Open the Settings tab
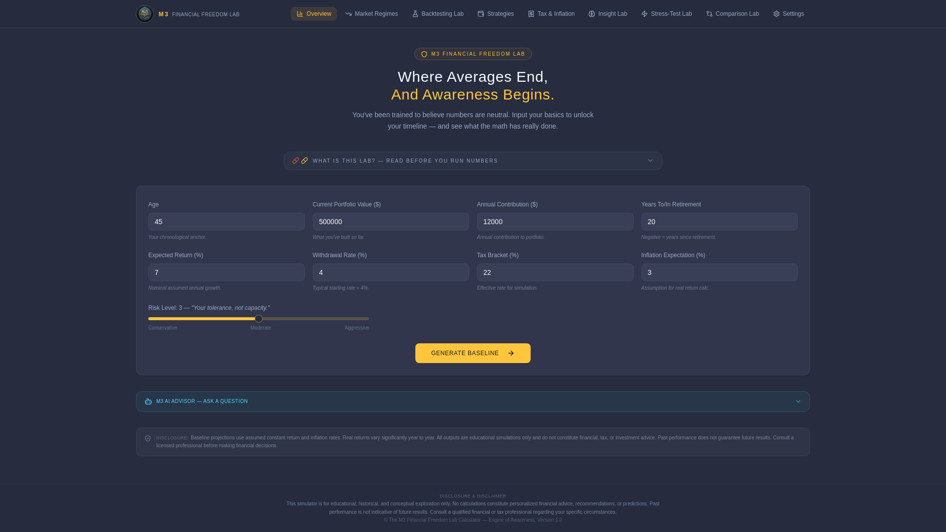 coord(789,14)
